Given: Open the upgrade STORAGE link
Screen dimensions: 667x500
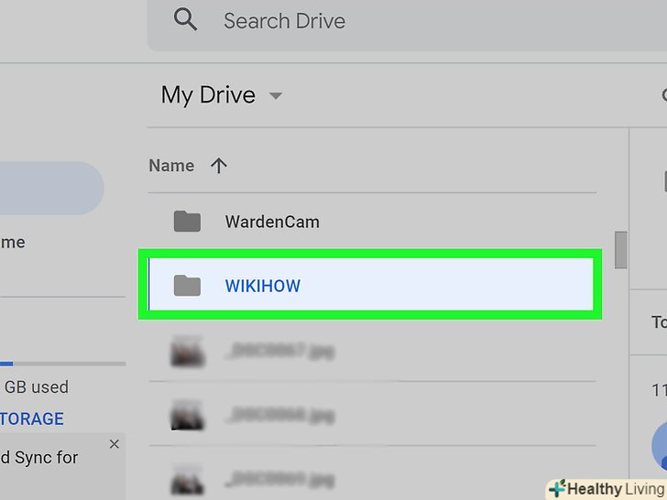Looking at the screenshot, I should point(32,418).
